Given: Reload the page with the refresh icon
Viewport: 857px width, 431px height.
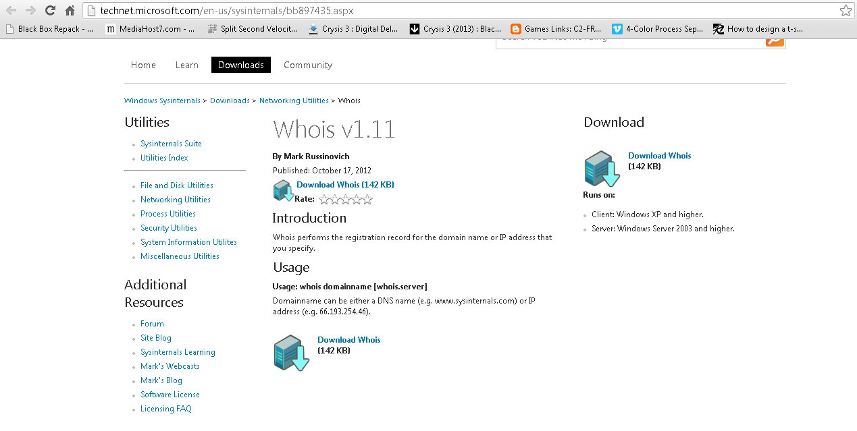Looking at the screenshot, I should pyautogui.click(x=49, y=10).
